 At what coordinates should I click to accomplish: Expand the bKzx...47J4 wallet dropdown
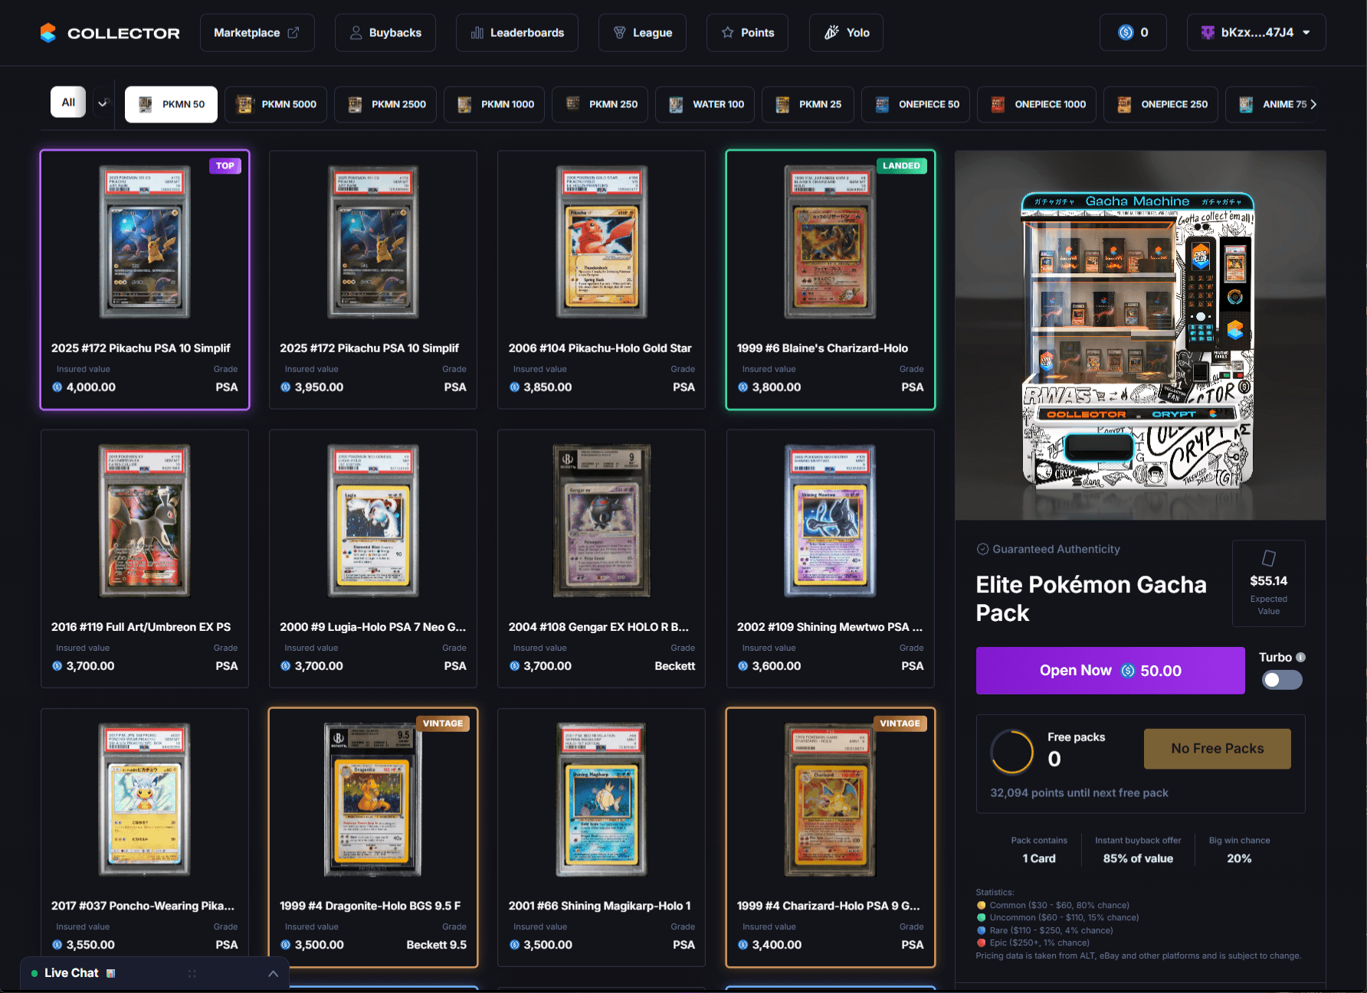(1257, 32)
